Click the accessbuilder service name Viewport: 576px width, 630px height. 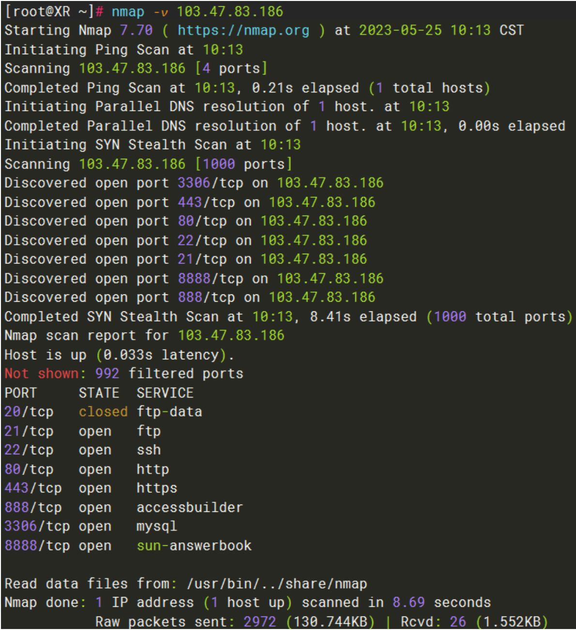(189, 507)
